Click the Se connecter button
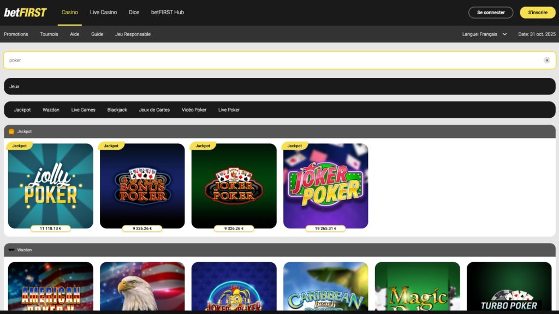 coord(490,12)
